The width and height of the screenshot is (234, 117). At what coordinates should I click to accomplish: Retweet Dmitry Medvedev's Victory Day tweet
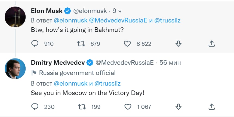(x=81, y=107)
